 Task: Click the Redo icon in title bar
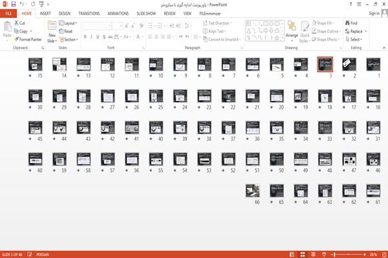33,5
